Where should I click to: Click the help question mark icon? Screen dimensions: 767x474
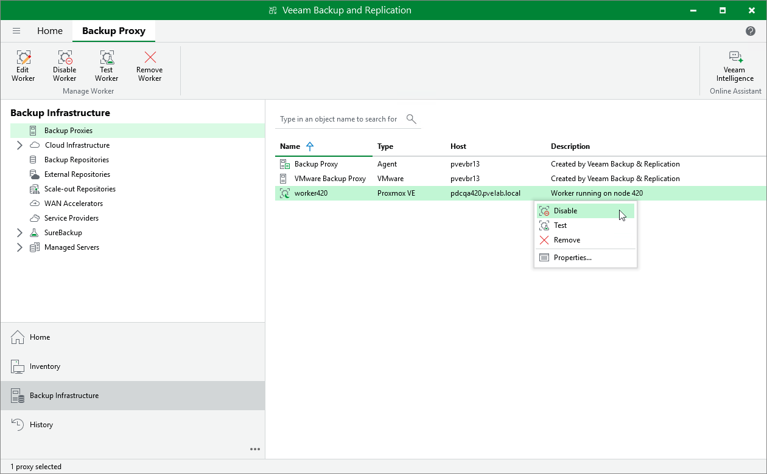click(751, 31)
